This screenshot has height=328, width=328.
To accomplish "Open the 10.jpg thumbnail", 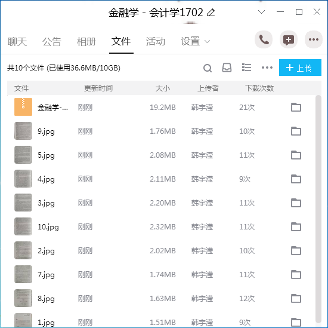I will (x=23, y=226).
